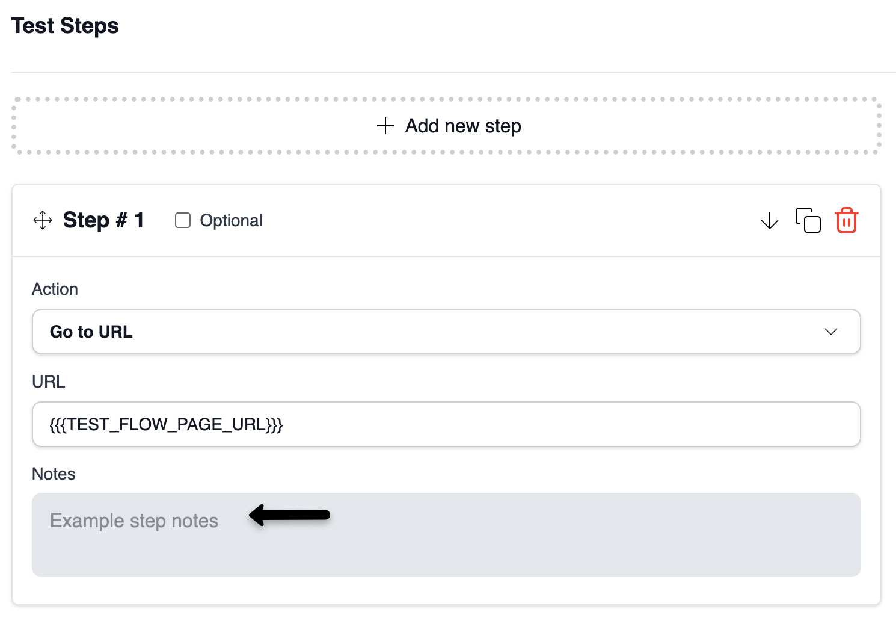Click the "Step # 1" title
Screen dimensions: 896x621
click(x=103, y=220)
